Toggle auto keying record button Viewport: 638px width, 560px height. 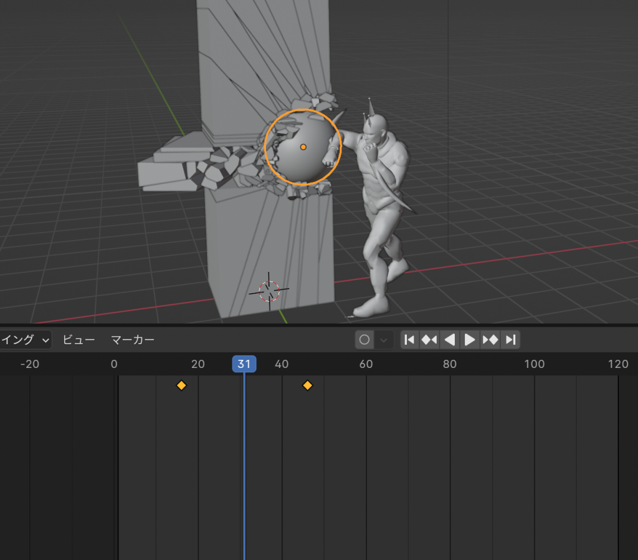coord(365,340)
